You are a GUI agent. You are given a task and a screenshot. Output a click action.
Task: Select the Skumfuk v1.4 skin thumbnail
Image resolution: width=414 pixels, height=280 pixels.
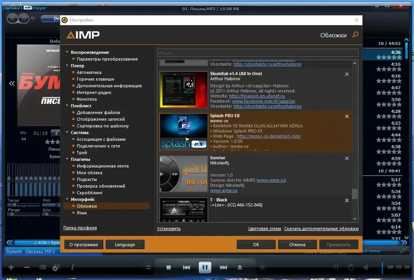click(x=184, y=90)
